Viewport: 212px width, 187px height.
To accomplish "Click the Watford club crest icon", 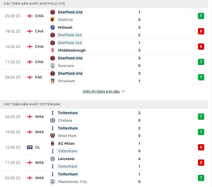I will pos(53,20).
